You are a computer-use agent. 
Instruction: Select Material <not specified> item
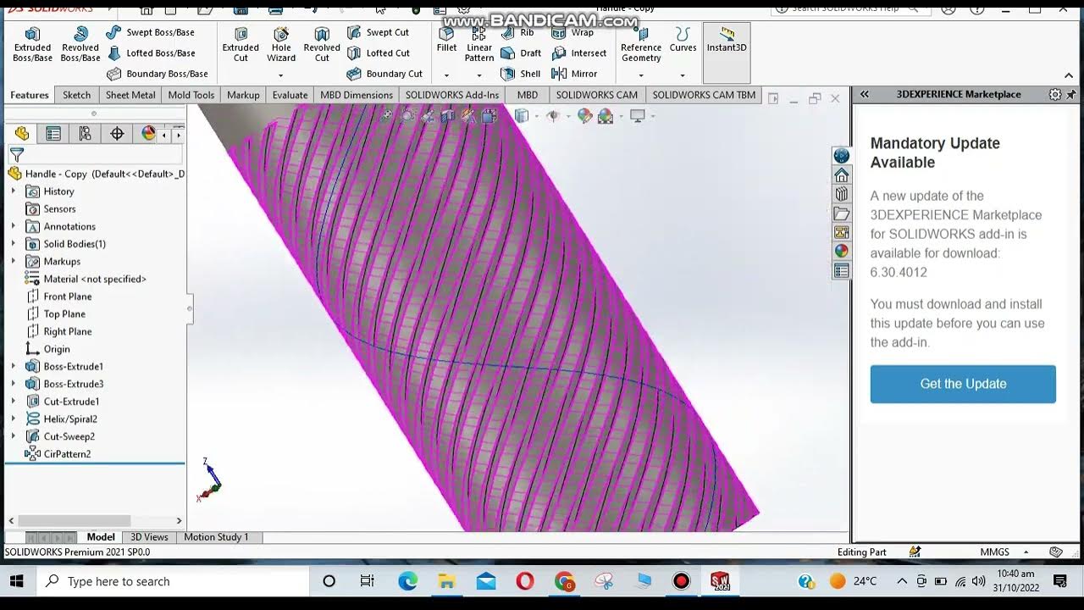pyautogui.click(x=86, y=279)
